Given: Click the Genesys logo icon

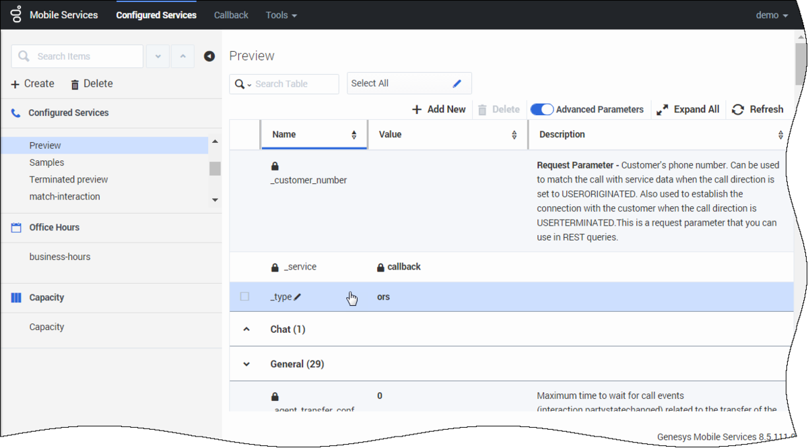Looking at the screenshot, I should pos(15,14).
